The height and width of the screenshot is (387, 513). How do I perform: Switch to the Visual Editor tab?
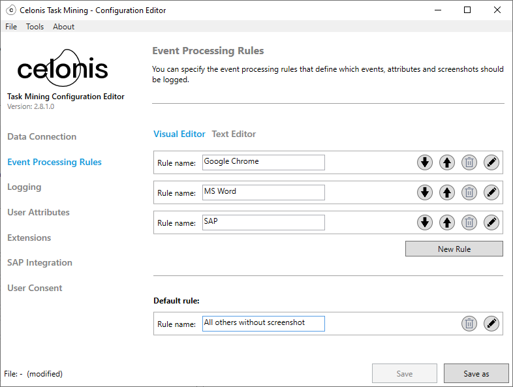tap(179, 134)
